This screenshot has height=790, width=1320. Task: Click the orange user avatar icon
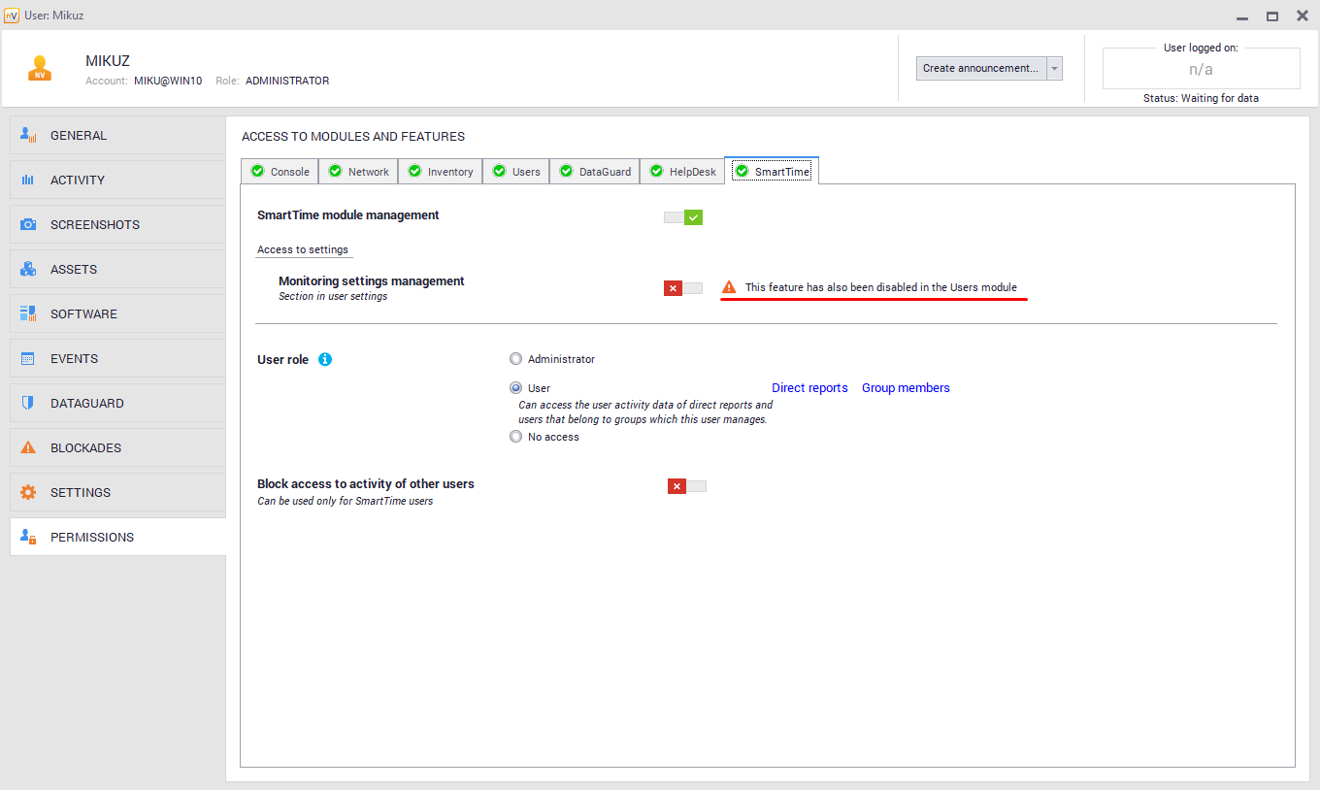coord(40,68)
